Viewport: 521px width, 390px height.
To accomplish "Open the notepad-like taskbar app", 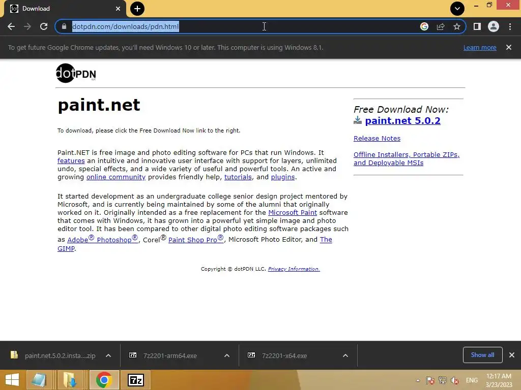I will [x=39, y=380].
